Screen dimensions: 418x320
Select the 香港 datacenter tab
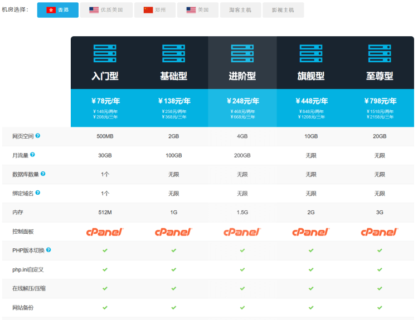tap(58, 10)
